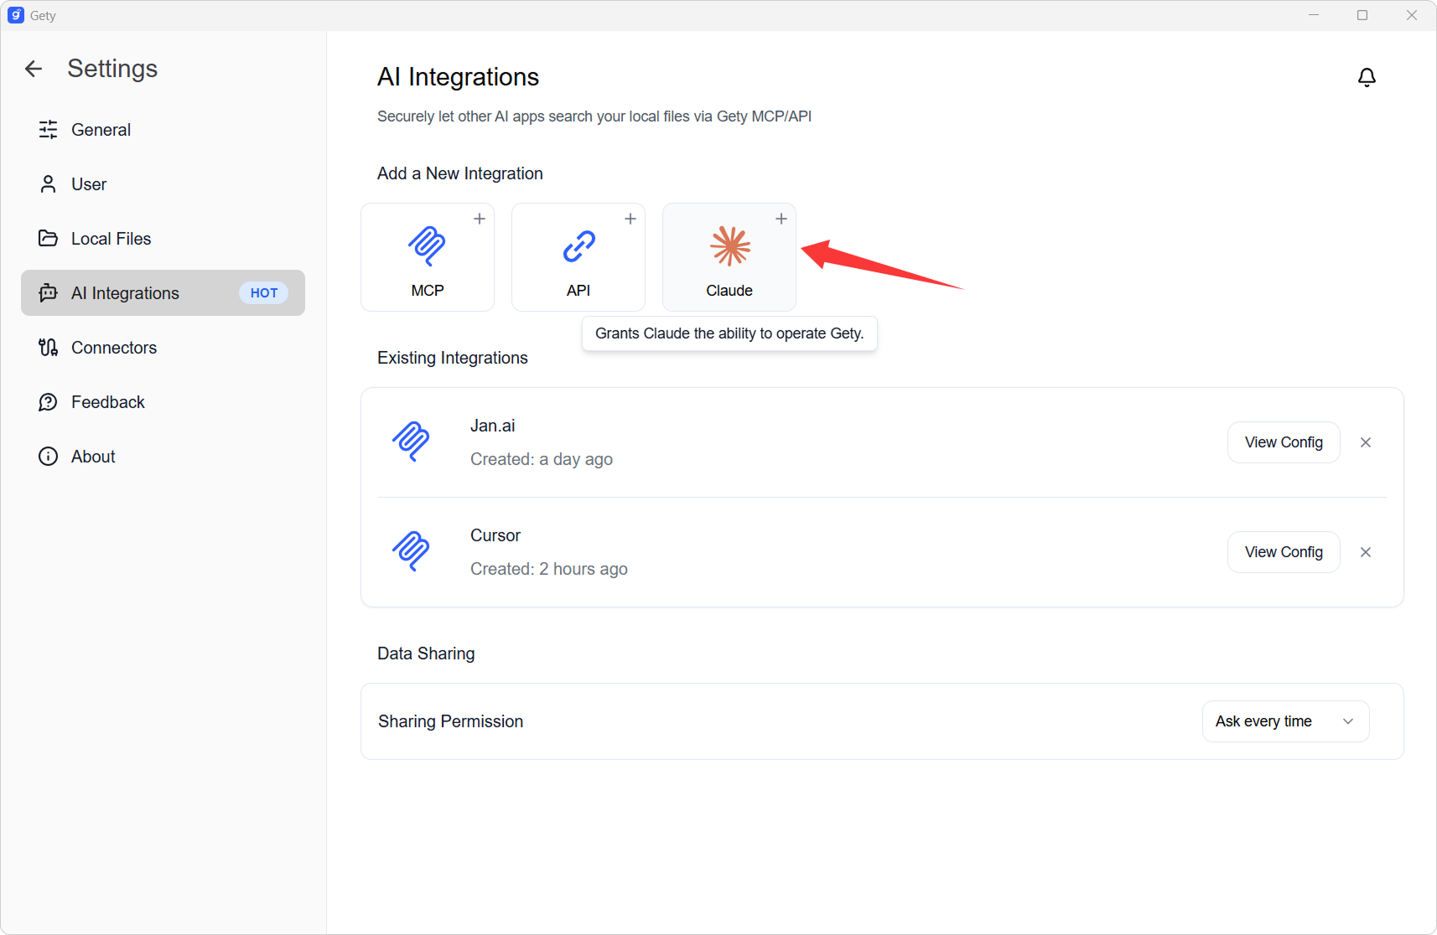This screenshot has width=1437, height=935.
Task: Click the About info icon
Action: tap(49, 457)
